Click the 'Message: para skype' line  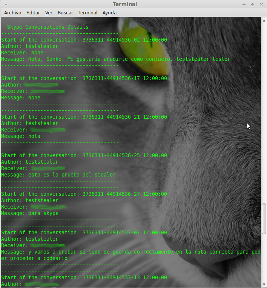tap(30, 214)
